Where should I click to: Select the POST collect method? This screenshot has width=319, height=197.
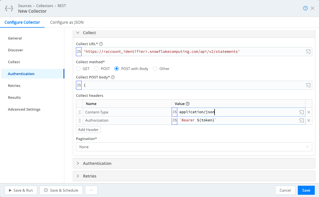[96, 69]
